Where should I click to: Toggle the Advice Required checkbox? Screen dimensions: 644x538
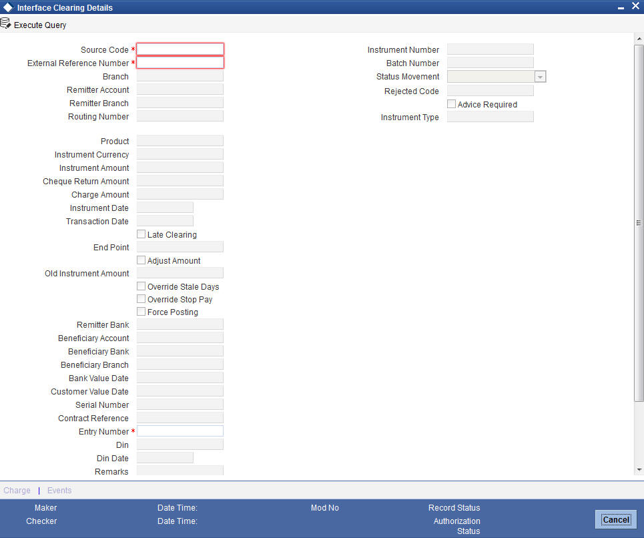pos(451,104)
